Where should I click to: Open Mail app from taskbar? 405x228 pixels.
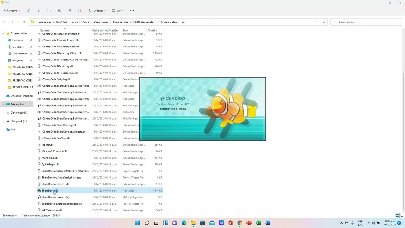212,223
